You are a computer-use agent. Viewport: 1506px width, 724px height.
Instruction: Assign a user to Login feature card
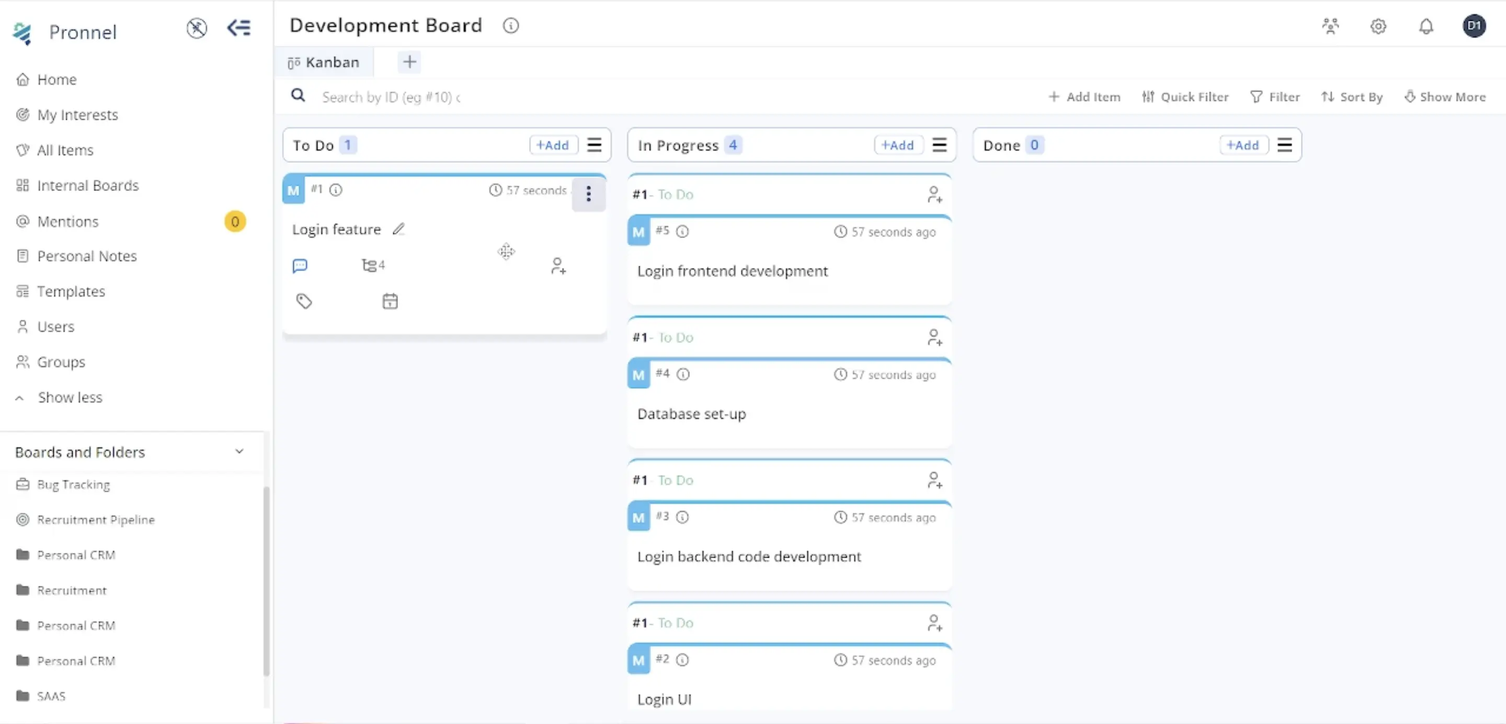[x=558, y=266]
